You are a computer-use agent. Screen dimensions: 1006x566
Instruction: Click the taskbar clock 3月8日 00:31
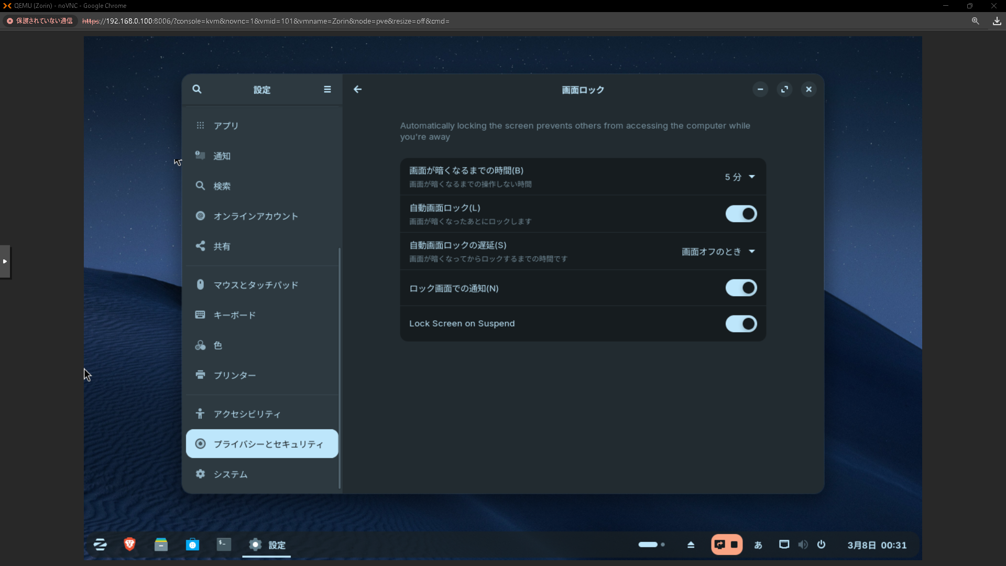[877, 545]
